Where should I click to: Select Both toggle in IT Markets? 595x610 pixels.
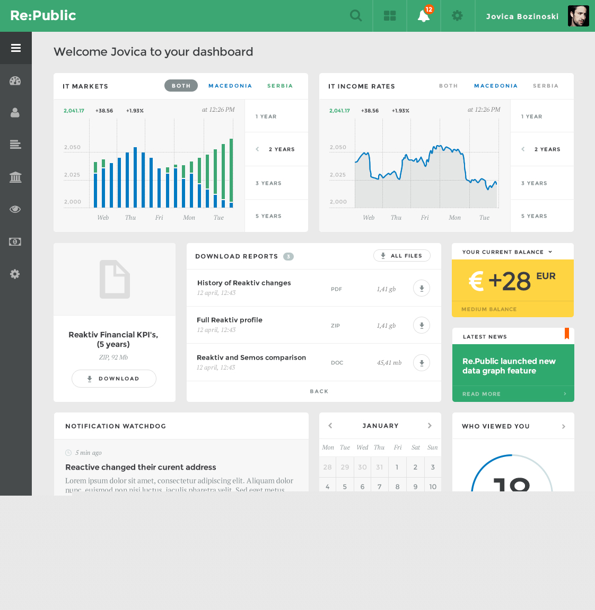[x=181, y=86]
